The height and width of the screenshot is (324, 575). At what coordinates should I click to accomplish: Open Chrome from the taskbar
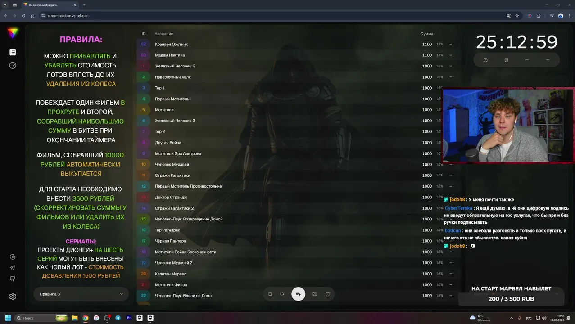[86, 318]
